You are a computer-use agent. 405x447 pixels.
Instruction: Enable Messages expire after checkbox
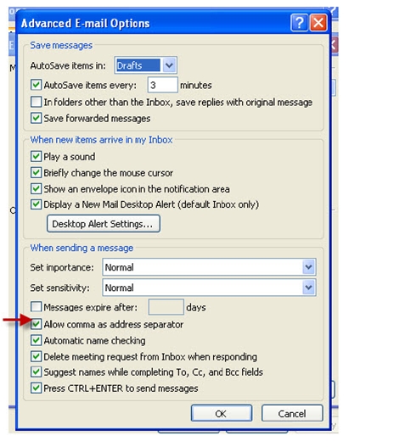pos(36,307)
